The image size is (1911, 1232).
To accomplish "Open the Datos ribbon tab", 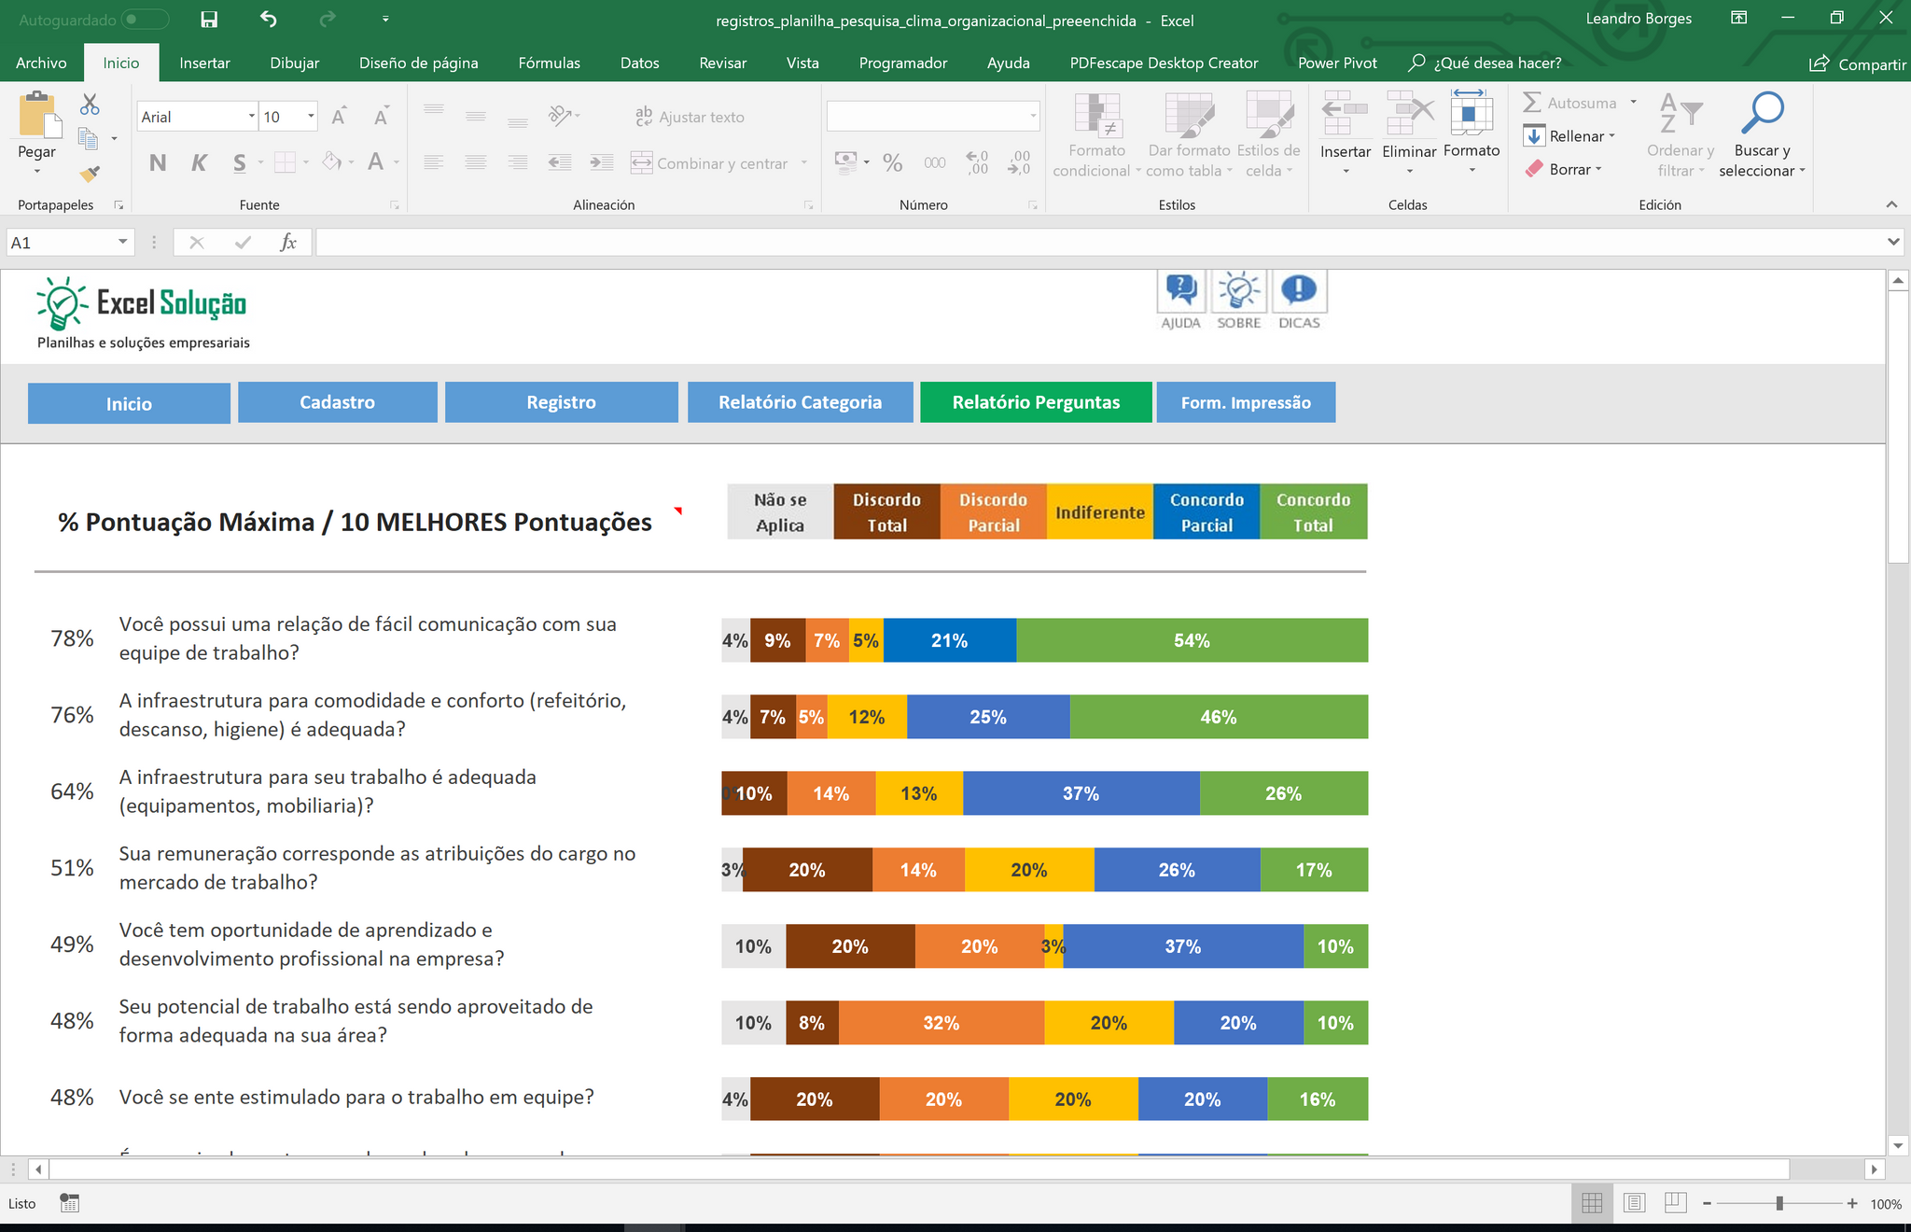I will 639,63.
